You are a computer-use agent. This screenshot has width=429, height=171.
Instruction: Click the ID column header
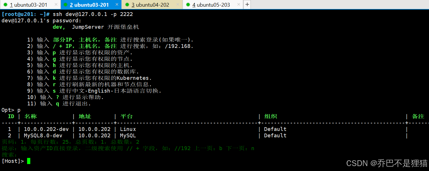[x=11, y=116]
